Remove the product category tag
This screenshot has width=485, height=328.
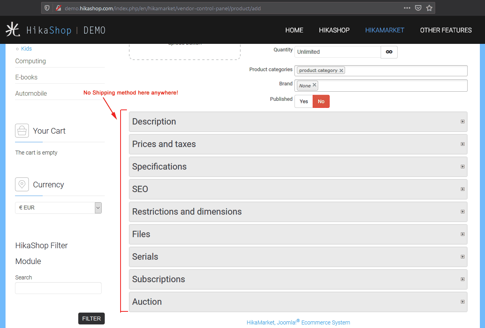(341, 70)
